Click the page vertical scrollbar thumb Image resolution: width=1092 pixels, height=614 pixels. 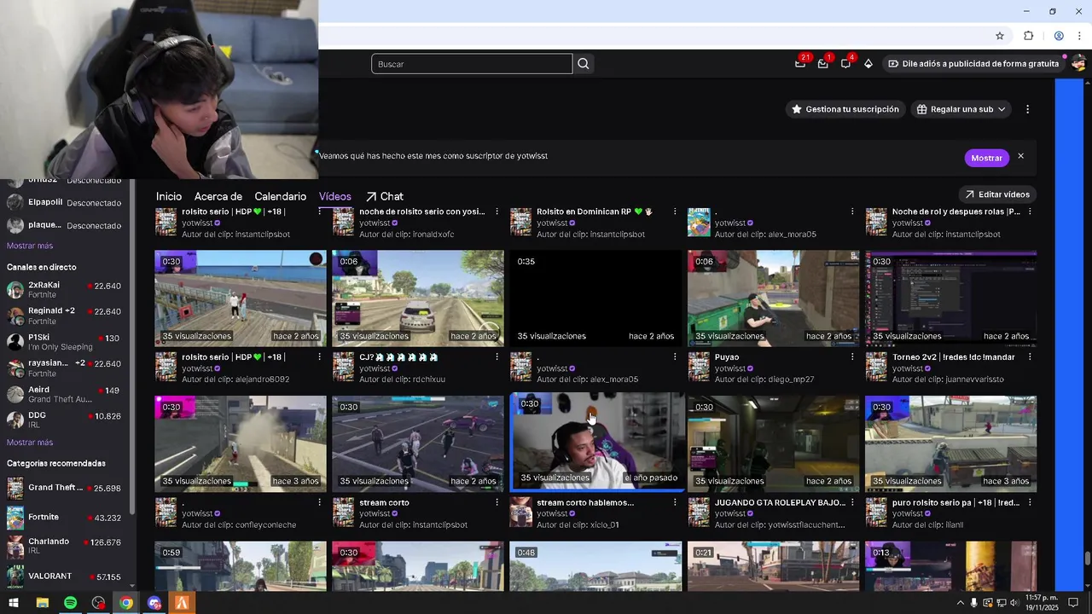(1087, 559)
